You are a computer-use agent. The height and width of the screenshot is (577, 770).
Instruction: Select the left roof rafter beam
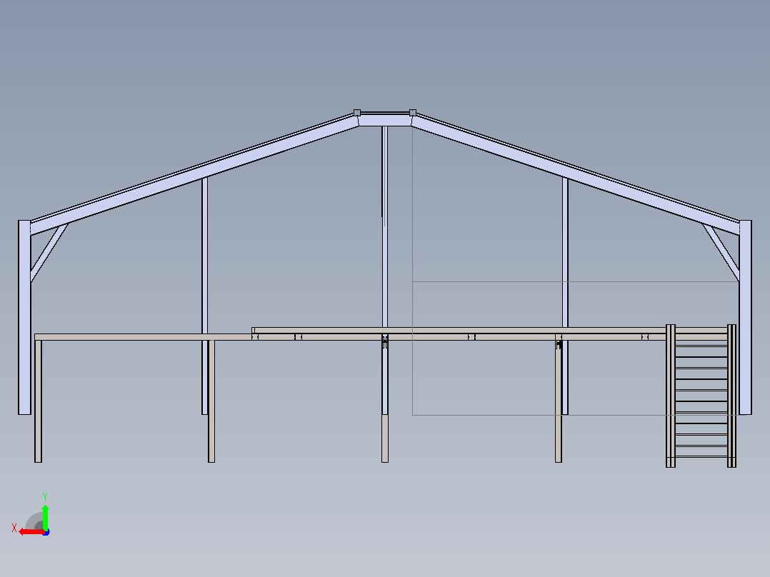[194, 174]
